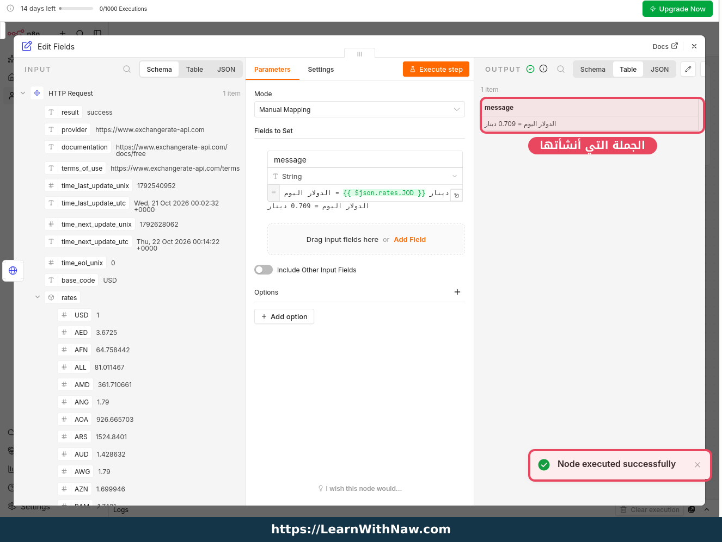Click the input search magnifier icon
Screen dimensions: 722x542
tap(127, 69)
